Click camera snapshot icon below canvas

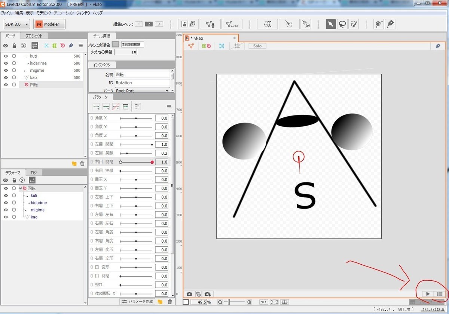(x=190, y=294)
